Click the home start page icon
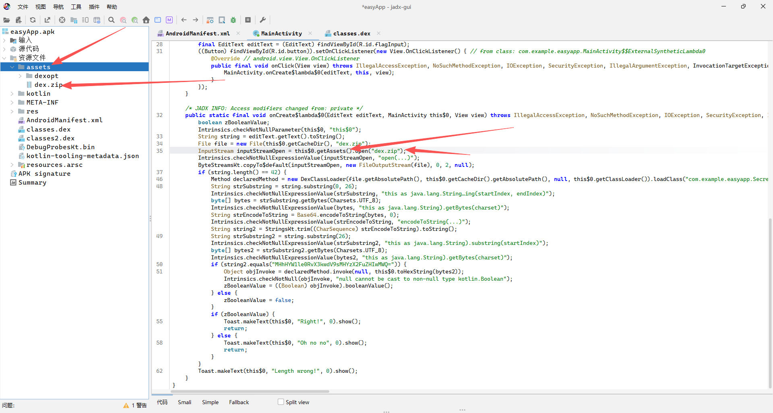 point(146,20)
